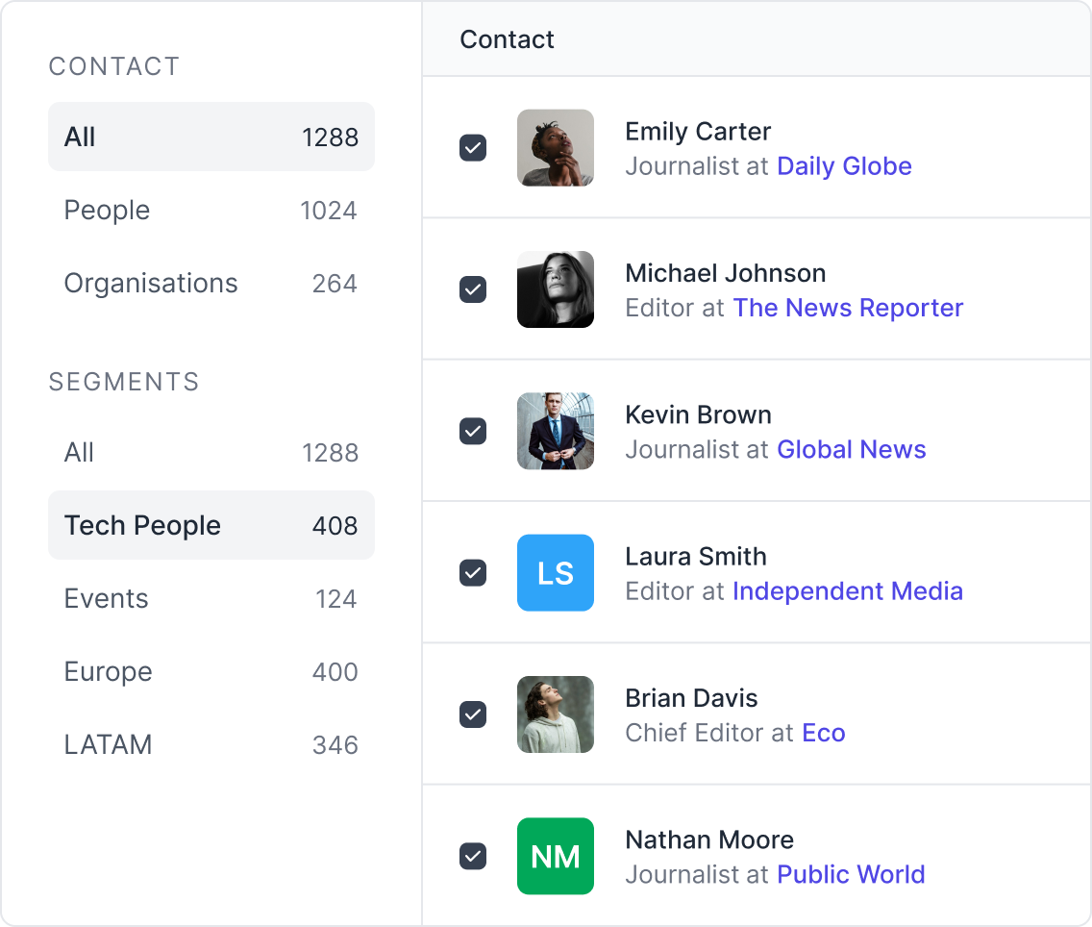Open the Events segment
Screen dimensions: 1092x927
coord(211,598)
